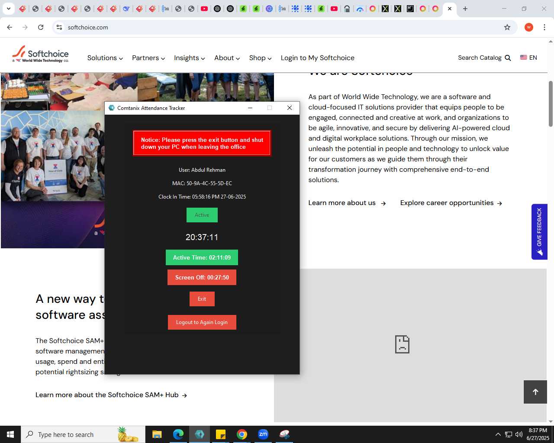Close the Comtanix Attendance Tracker window
This screenshot has width=554, height=443.
(290, 108)
